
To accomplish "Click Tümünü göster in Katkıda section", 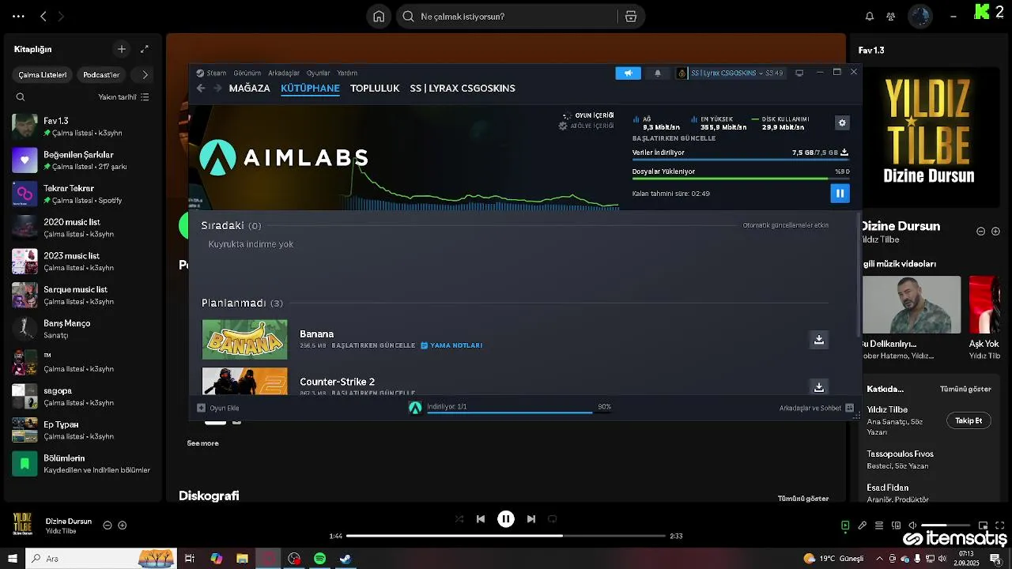I will [x=965, y=389].
